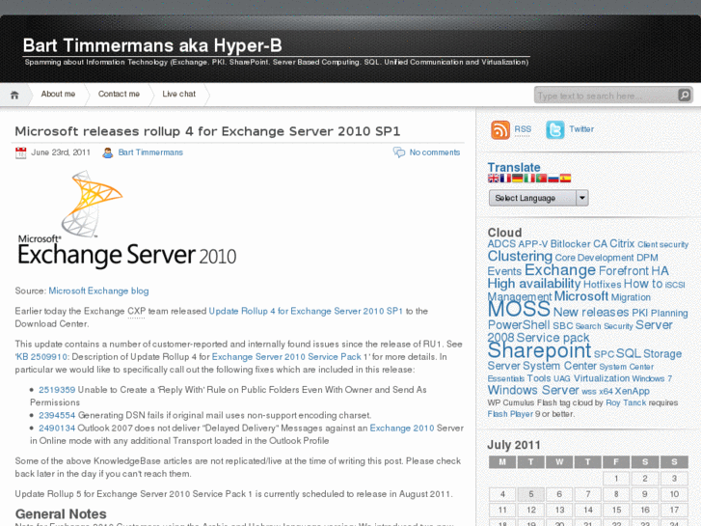Open the KB 2509910 link

(41, 357)
